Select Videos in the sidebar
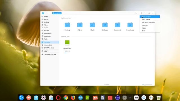Screen dimensions: 180x101 tap(50, 25)
